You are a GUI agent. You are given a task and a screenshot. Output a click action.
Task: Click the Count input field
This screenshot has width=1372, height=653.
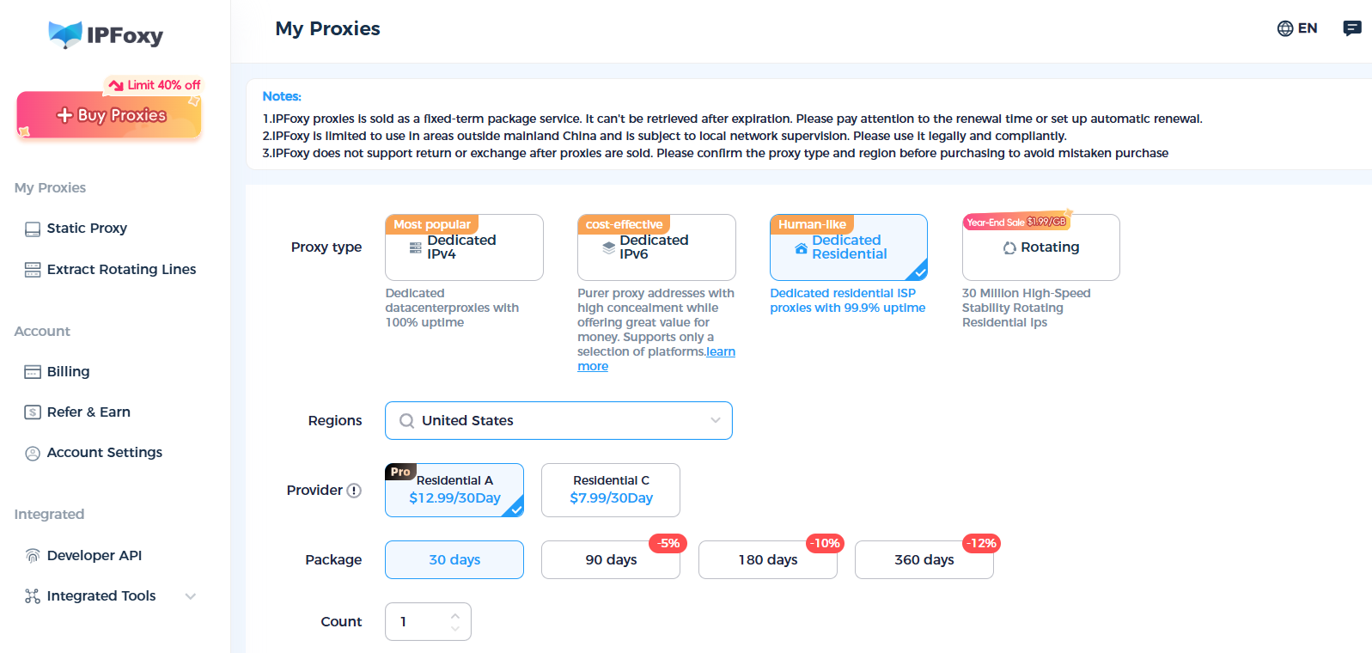418,622
